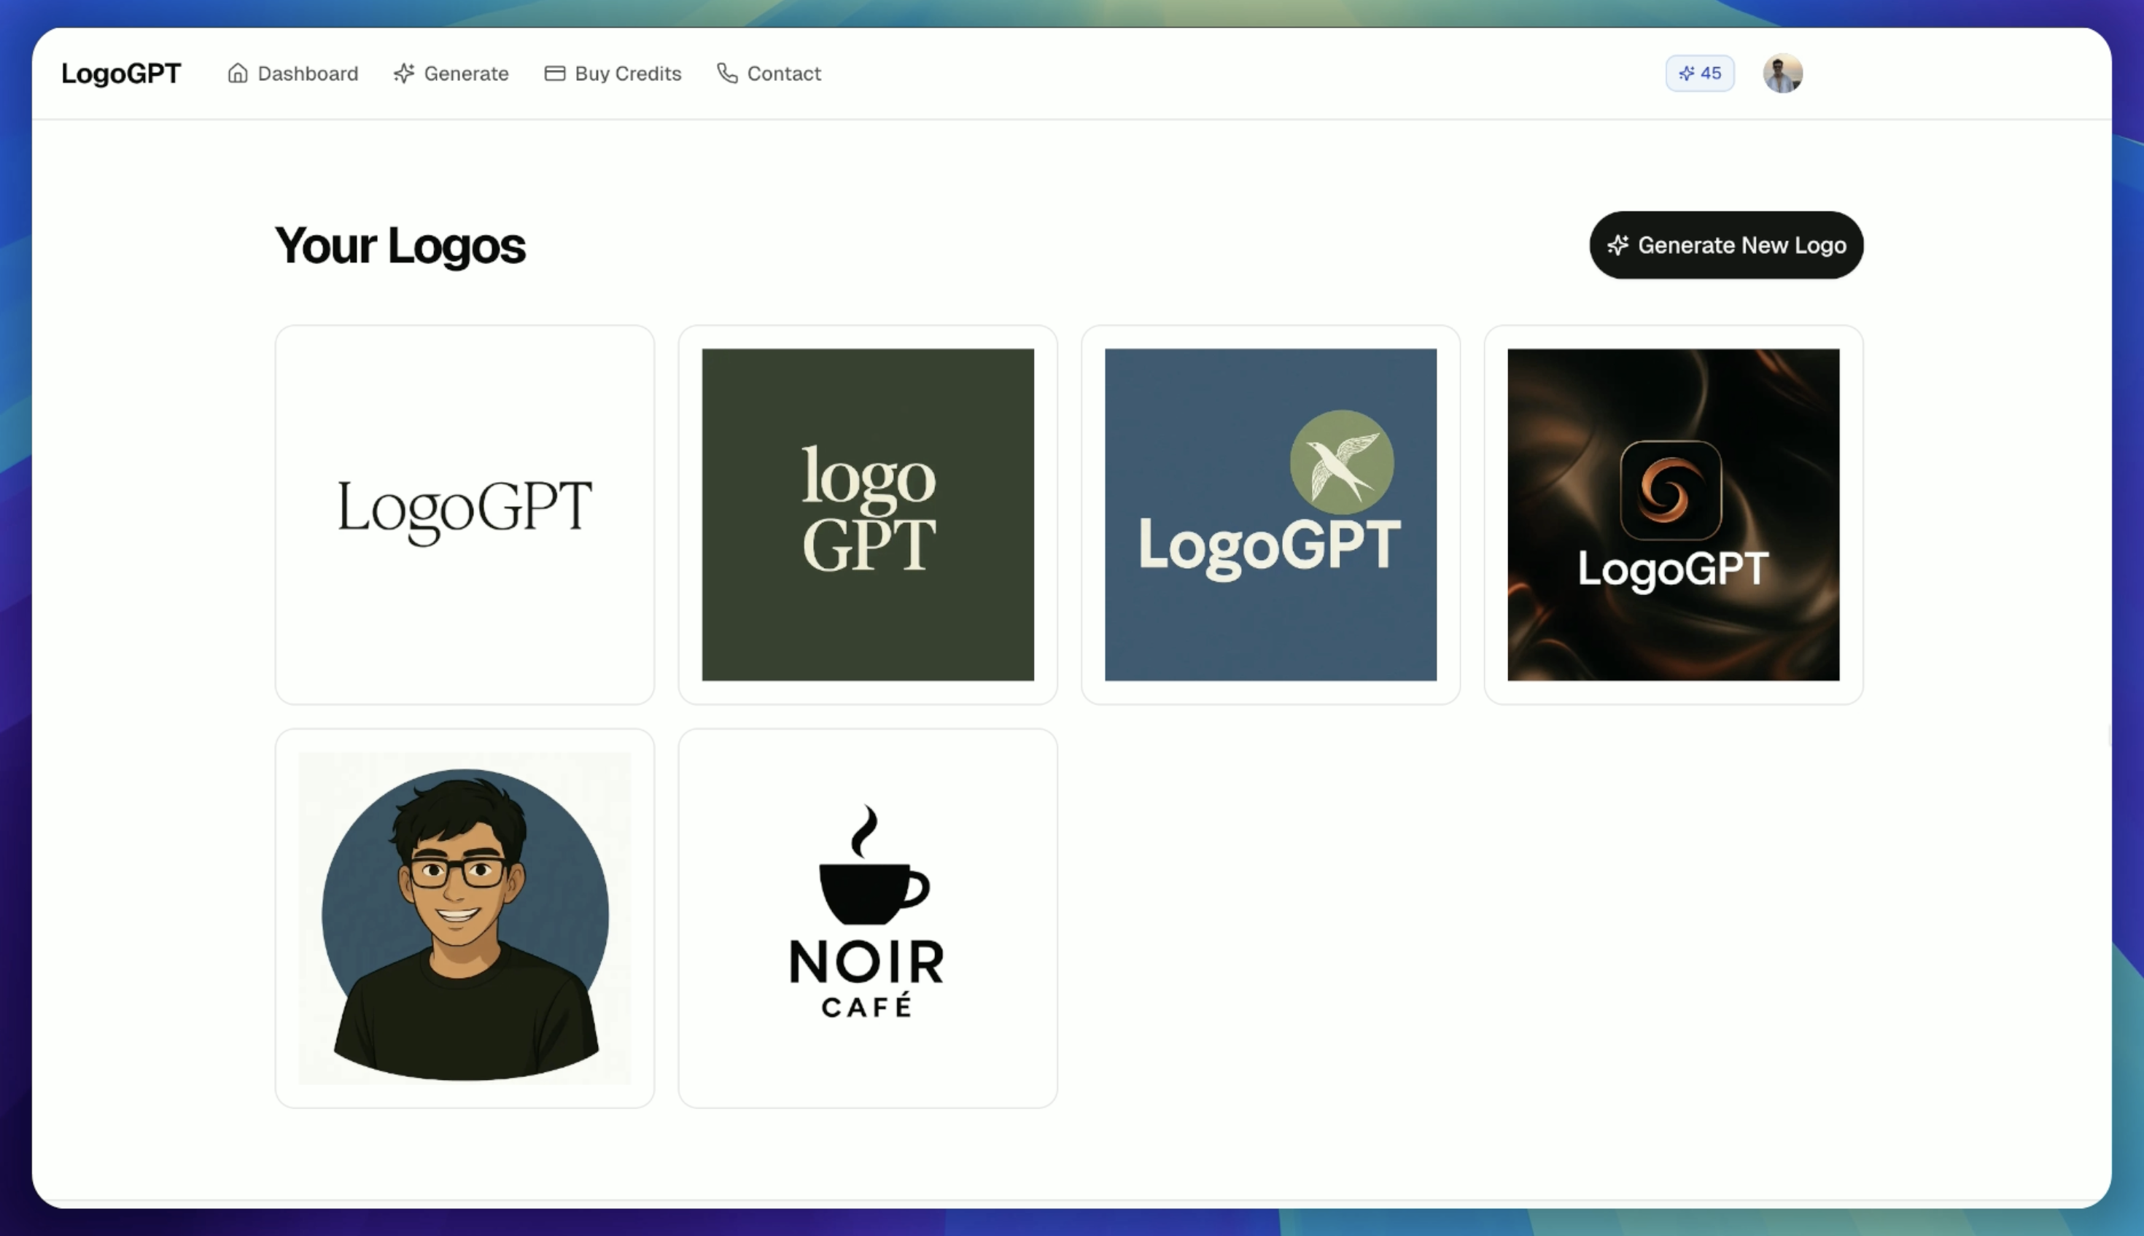The width and height of the screenshot is (2144, 1236).
Task: Open the Buy Credits nav item
Action: pyautogui.click(x=613, y=73)
